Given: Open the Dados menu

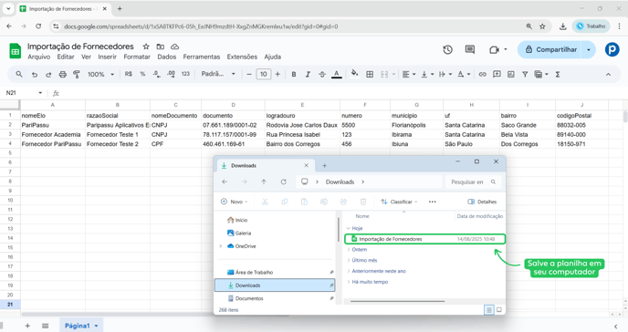Looking at the screenshot, I should pyautogui.click(x=167, y=57).
